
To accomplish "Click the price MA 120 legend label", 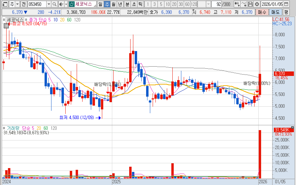I will click(77, 20).
